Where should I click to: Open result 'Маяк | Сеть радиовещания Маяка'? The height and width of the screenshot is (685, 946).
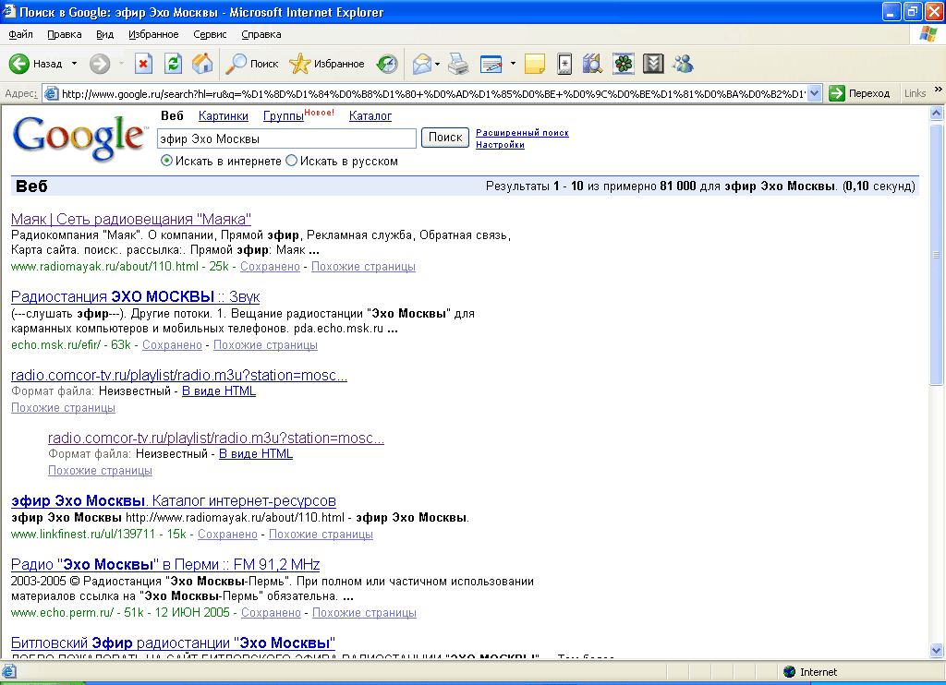pyautogui.click(x=131, y=219)
